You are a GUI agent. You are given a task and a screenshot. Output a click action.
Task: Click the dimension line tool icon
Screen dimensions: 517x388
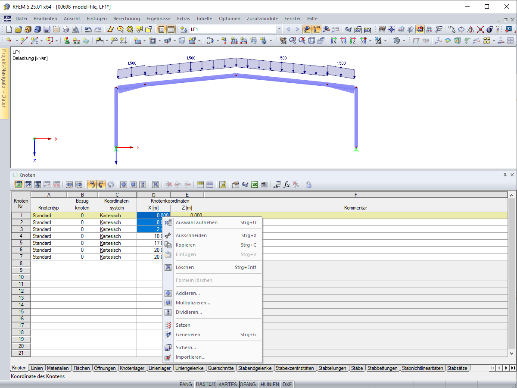pyautogui.click(x=99, y=41)
